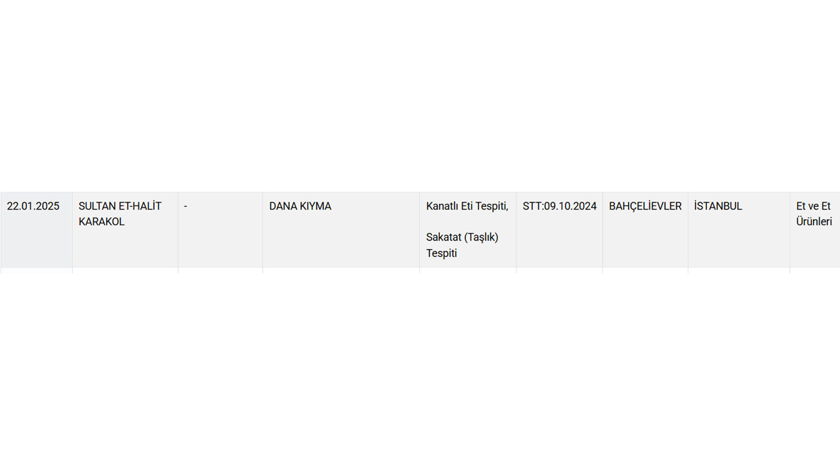This screenshot has height=473, width=840.
Task: Select the word Sakatat in the violation cell
Action: [444, 237]
